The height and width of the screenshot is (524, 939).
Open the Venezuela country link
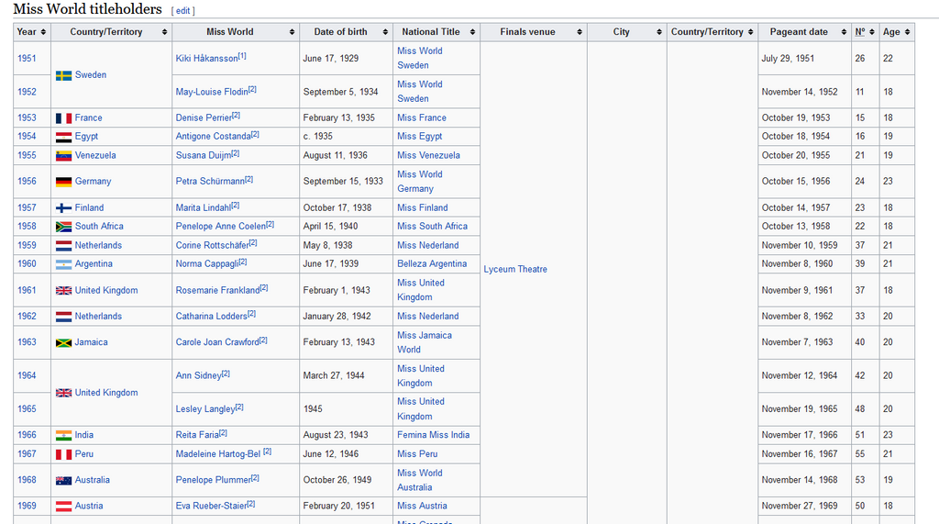(95, 155)
